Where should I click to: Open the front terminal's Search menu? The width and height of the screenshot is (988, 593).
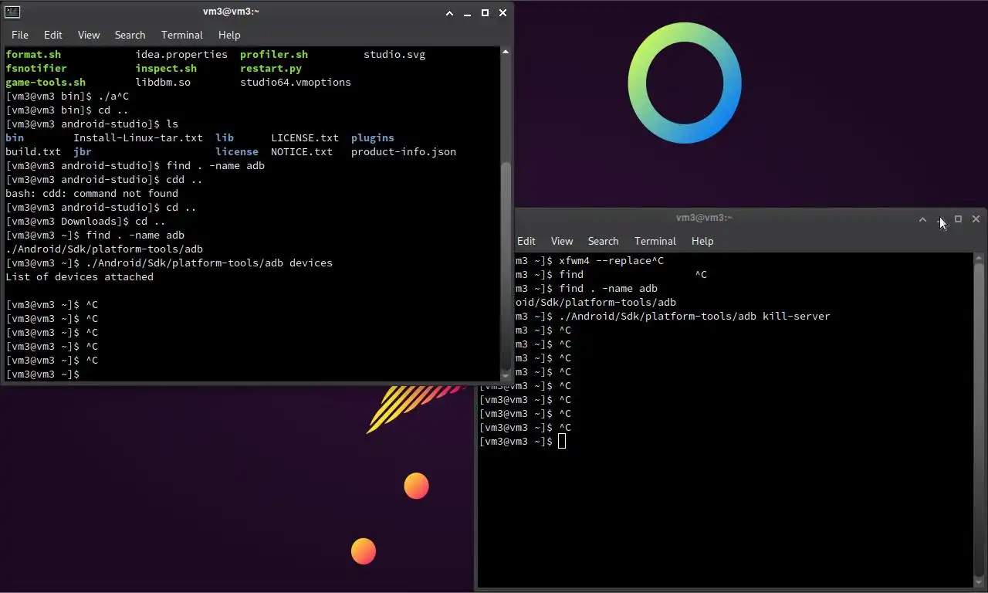point(130,35)
